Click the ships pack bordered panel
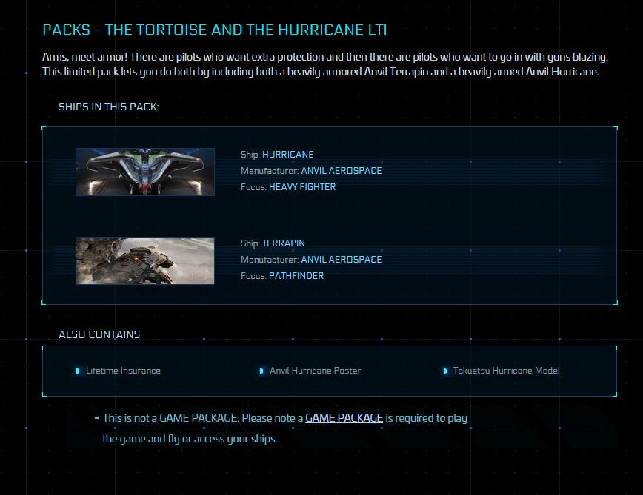The height and width of the screenshot is (495, 643). click(330, 215)
